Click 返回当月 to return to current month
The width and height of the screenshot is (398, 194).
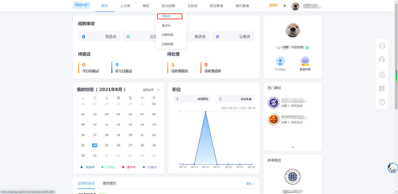pyautogui.click(x=148, y=90)
